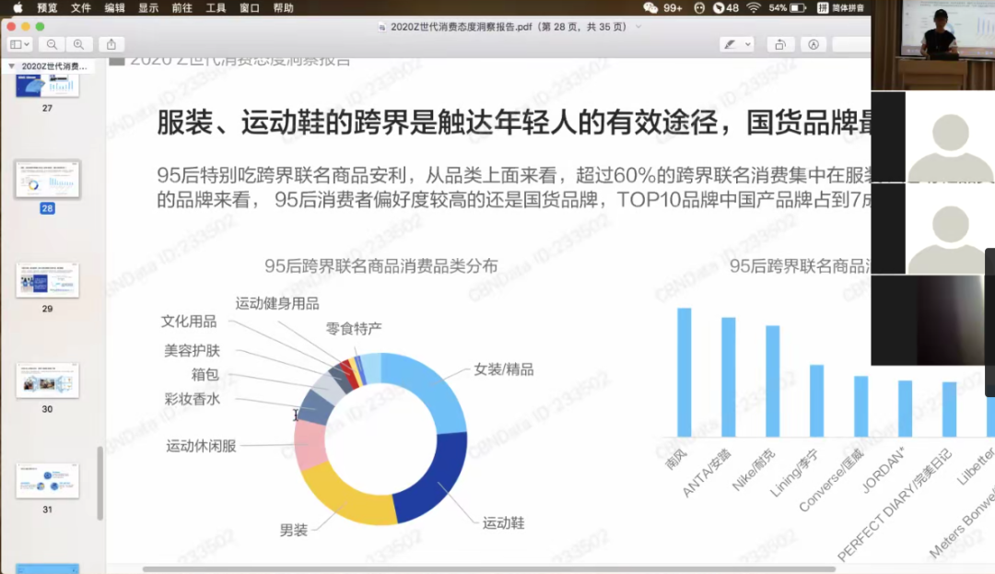
Task: Select page 31 thumbnail
Action: tap(48, 480)
